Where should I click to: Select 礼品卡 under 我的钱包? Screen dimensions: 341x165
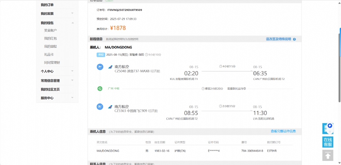49,55
